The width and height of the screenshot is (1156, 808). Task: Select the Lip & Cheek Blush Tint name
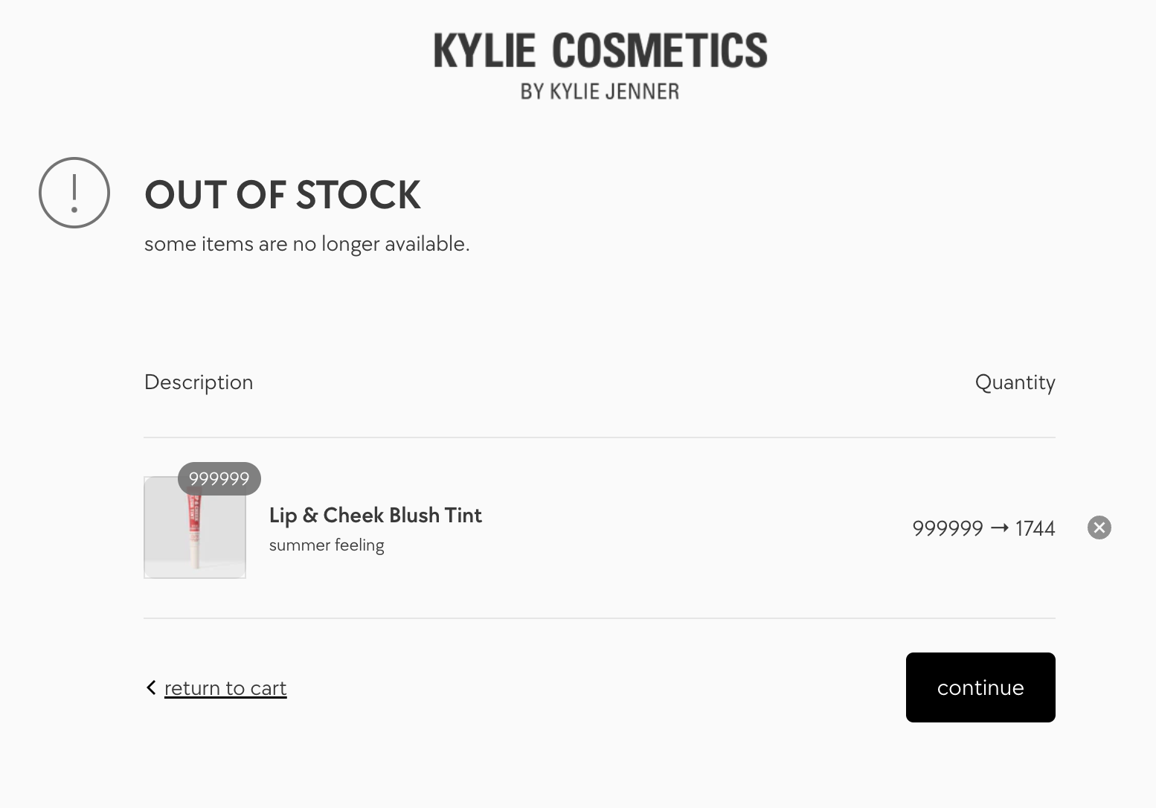coord(376,515)
